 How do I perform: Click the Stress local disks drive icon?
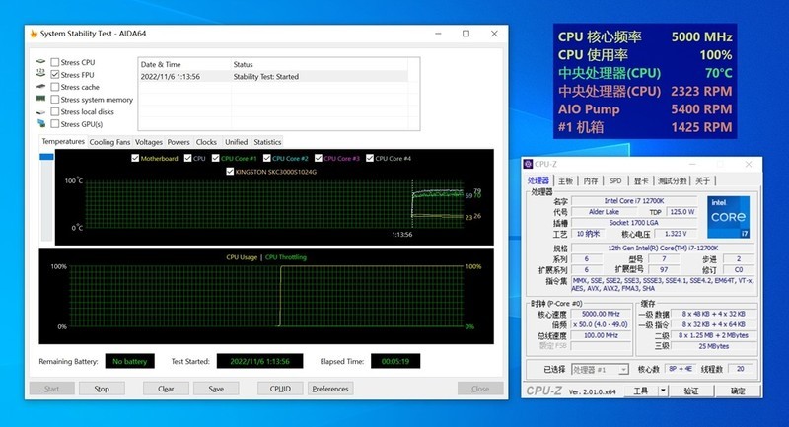click(40, 111)
